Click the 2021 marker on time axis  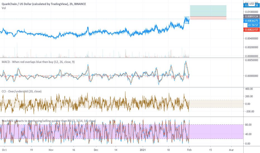143,150
